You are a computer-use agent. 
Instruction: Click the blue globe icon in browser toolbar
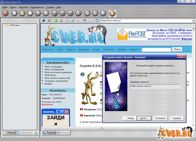pyautogui.click(x=43, y=20)
